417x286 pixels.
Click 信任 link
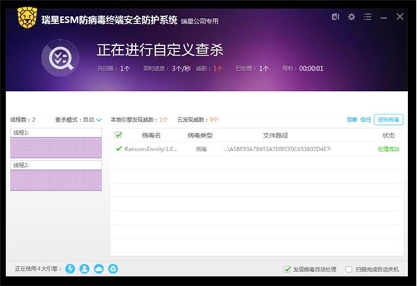(x=366, y=120)
